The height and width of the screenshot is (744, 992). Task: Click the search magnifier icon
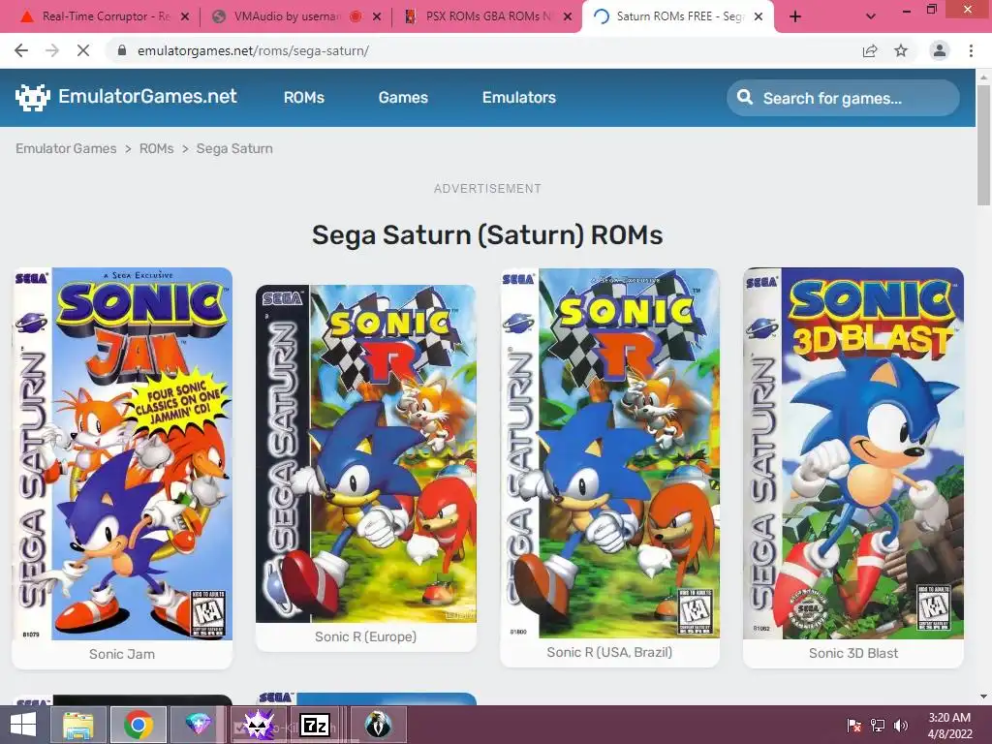[x=745, y=98]
